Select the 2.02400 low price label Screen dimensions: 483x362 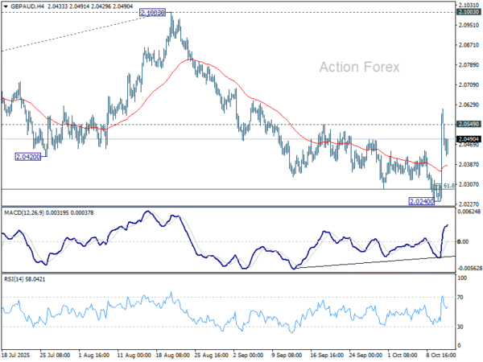(x=421, y=202)
